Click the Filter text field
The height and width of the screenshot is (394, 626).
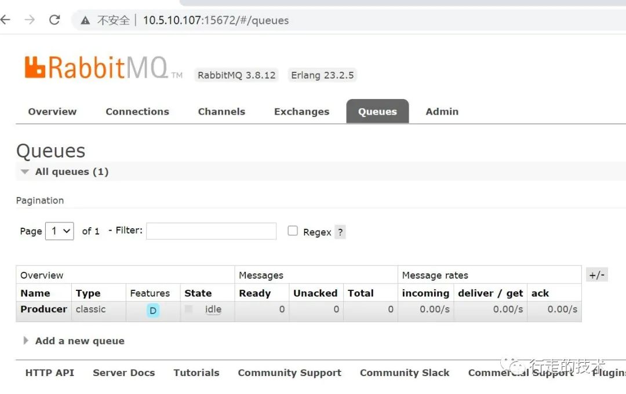click(211, 231)
